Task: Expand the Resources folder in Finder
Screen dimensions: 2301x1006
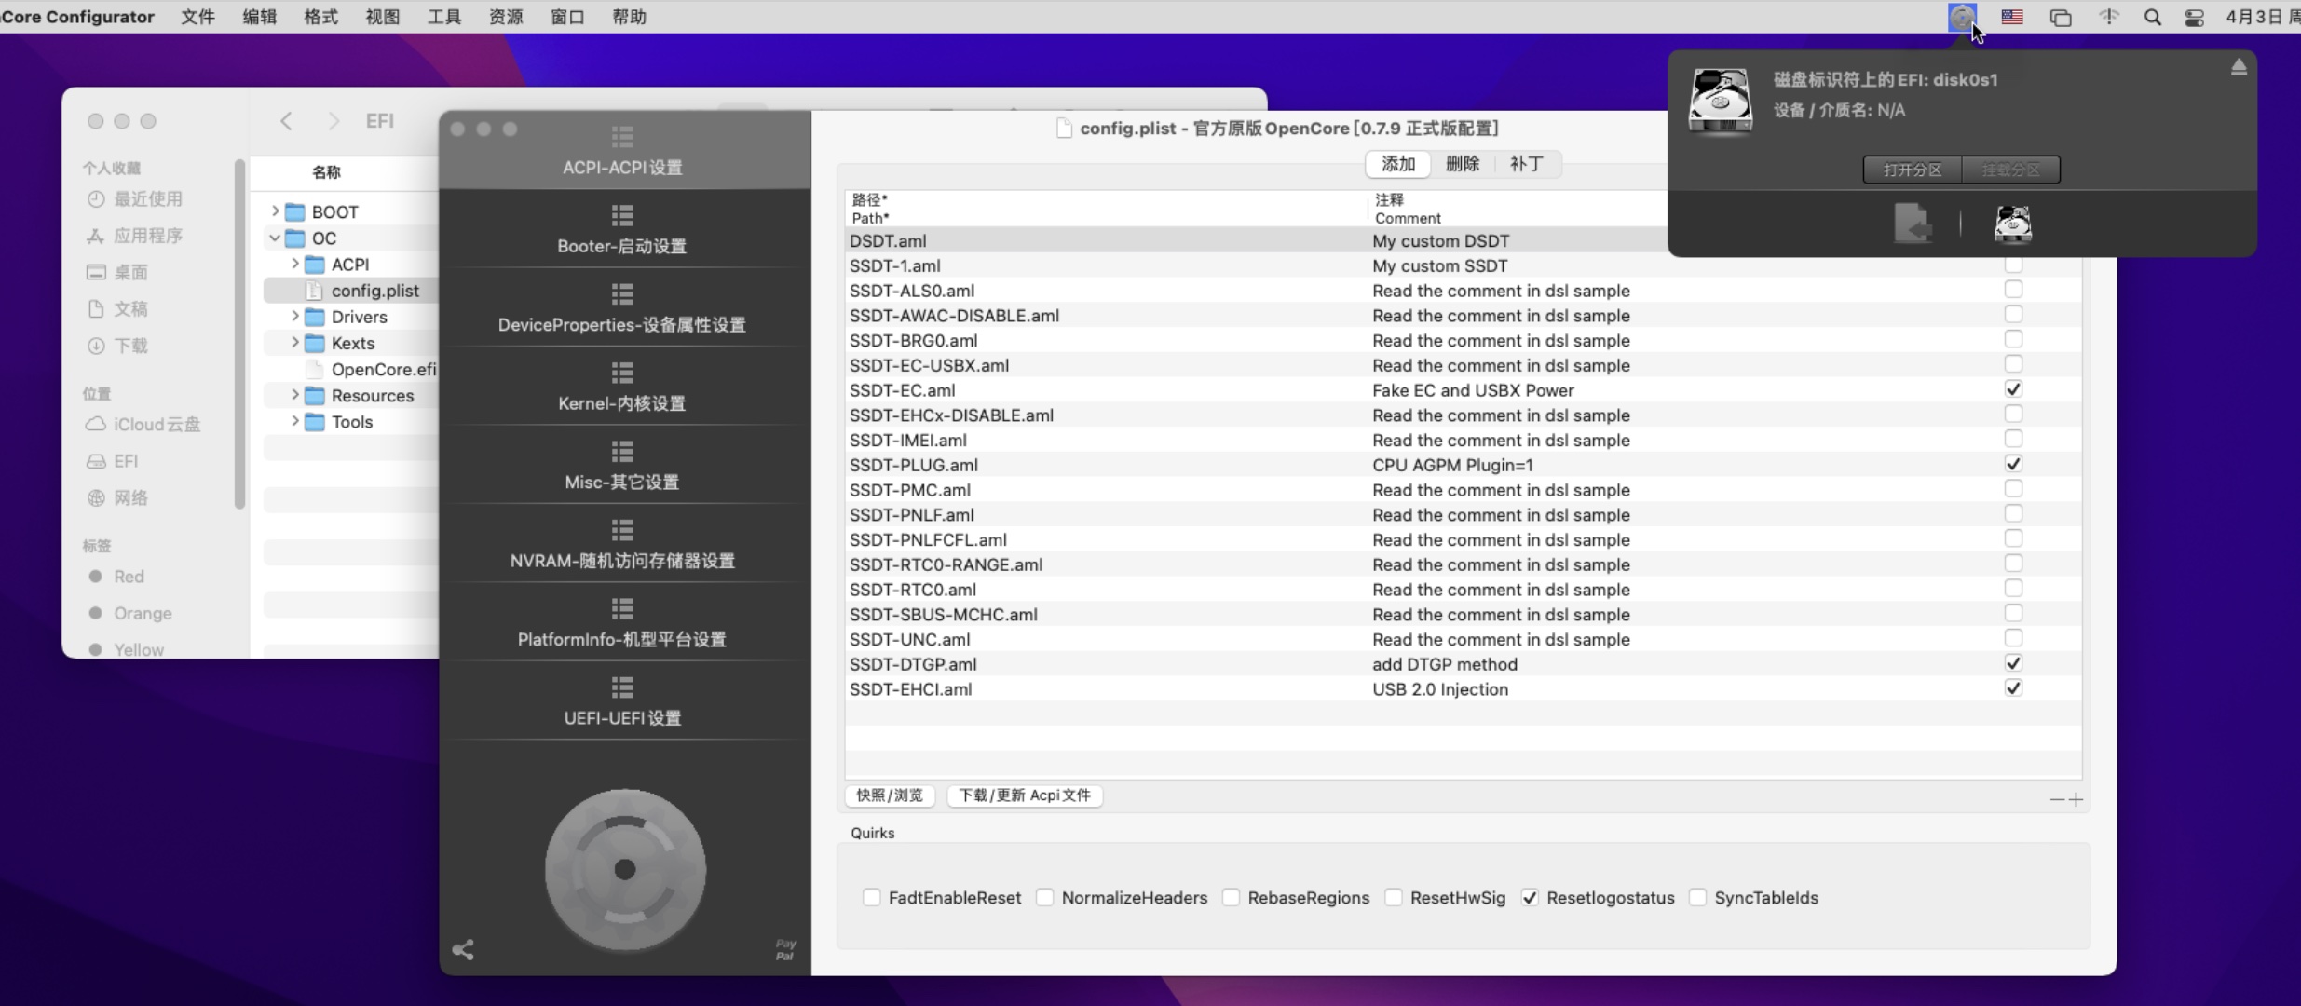Action: tap(294, 395)
